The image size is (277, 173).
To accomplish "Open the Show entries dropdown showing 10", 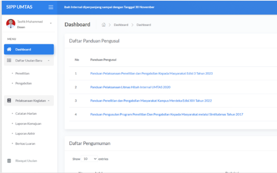I will (89, 159).
